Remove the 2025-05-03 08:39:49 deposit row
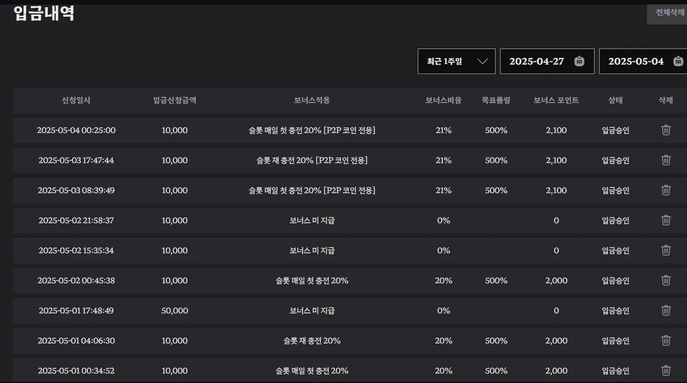The image size is (687, 383). [x=666, y=190]
